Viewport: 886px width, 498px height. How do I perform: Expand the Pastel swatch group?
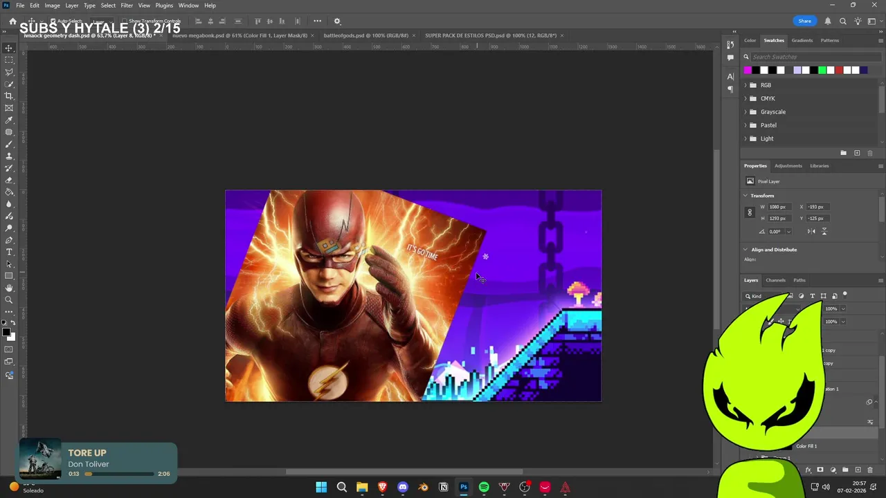click(x=745, y=125)
